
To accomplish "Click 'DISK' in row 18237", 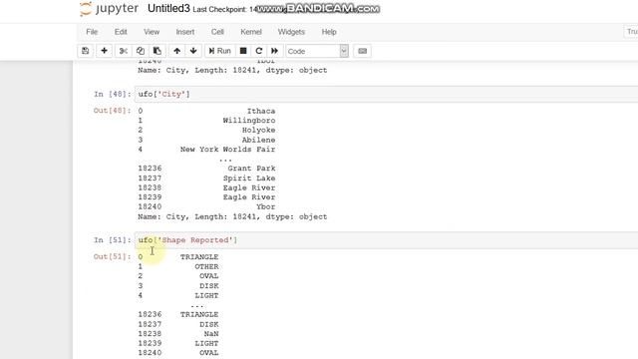I will click(209, 324).
